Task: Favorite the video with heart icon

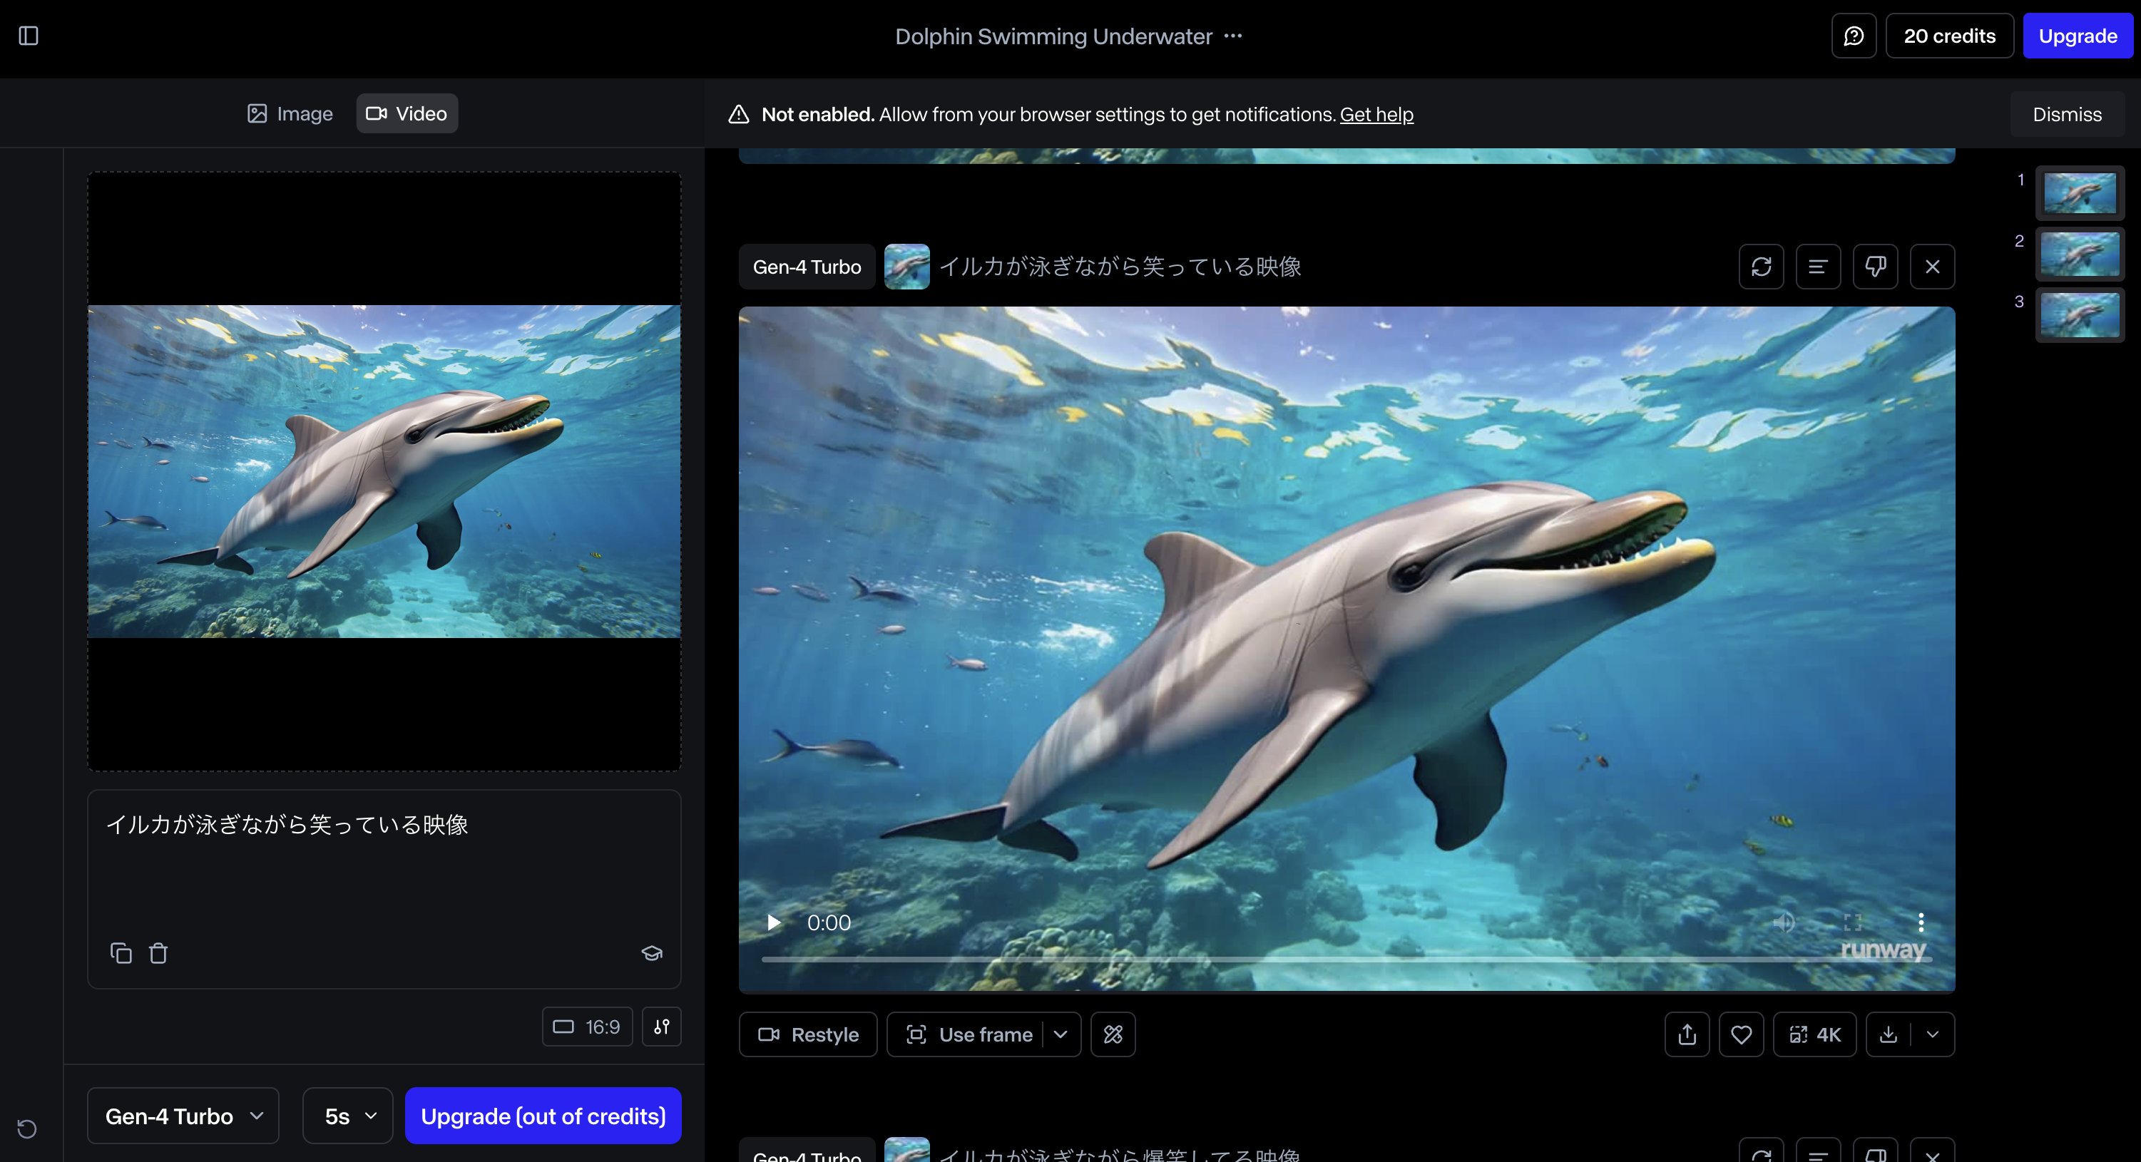Action: [1741, 1034]
